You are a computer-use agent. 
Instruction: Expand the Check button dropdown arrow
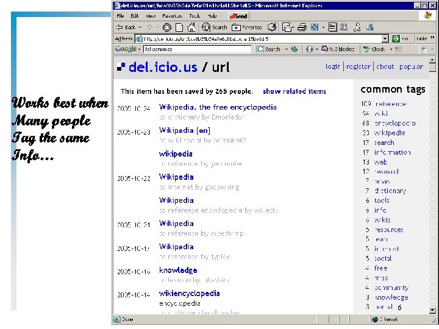tap(391, 49)
